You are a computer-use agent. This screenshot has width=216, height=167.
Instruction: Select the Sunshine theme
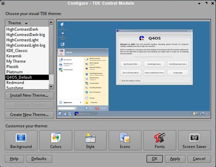click(x=27, y=87)
